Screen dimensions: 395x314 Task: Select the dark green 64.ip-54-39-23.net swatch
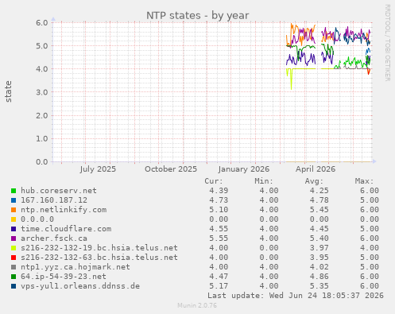coord(14,277)
